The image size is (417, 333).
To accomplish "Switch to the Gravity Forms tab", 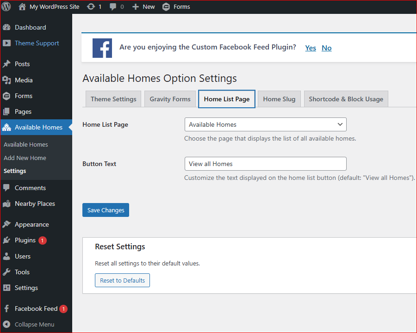I will coord(170,99).
